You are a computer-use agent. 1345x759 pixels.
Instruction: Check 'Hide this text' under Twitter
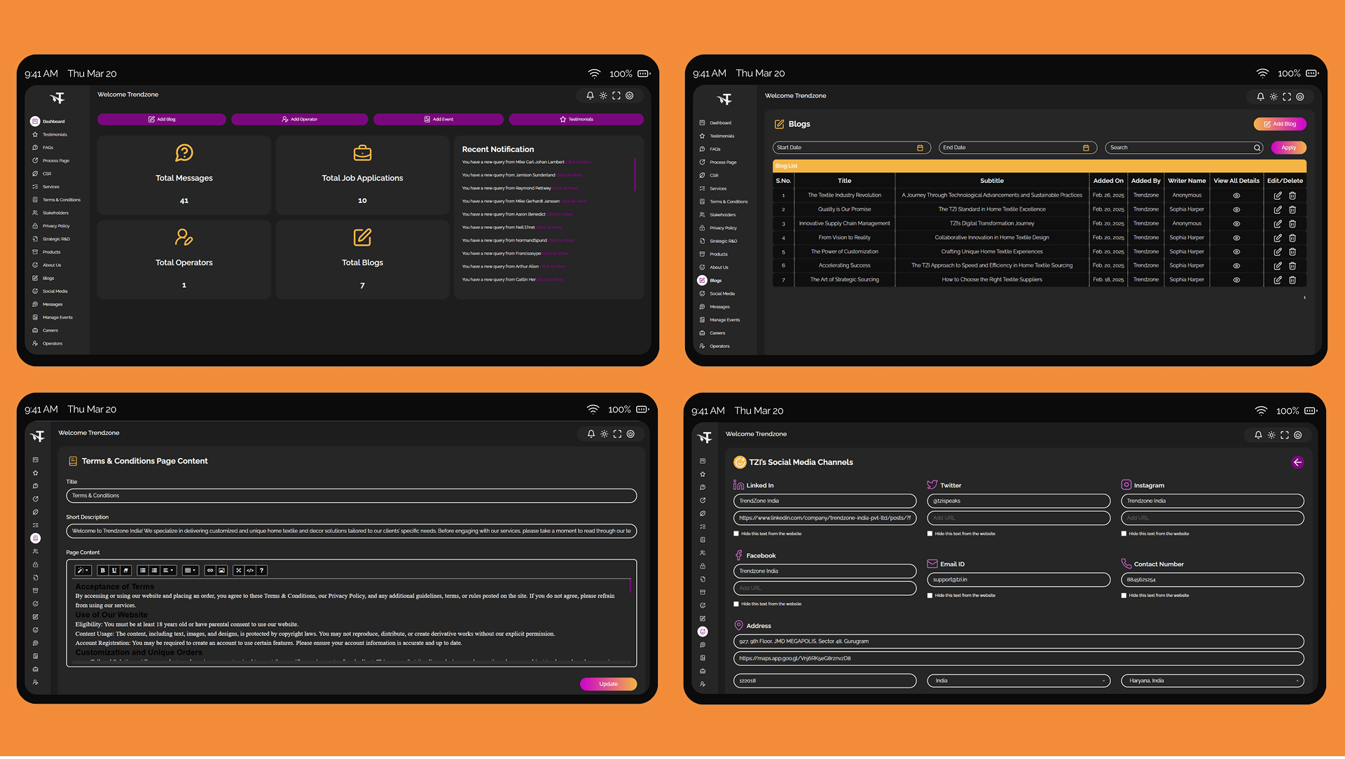point(930,534)
